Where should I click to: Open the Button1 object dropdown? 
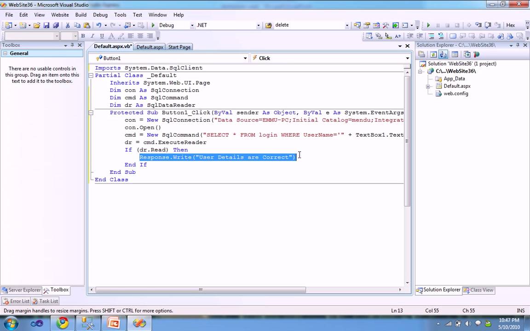pos(245,58)
